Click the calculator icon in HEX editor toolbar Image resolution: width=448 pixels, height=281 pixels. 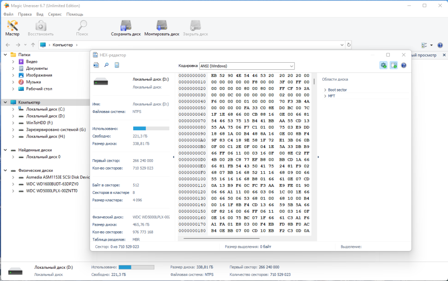click(x=117, y=65)
